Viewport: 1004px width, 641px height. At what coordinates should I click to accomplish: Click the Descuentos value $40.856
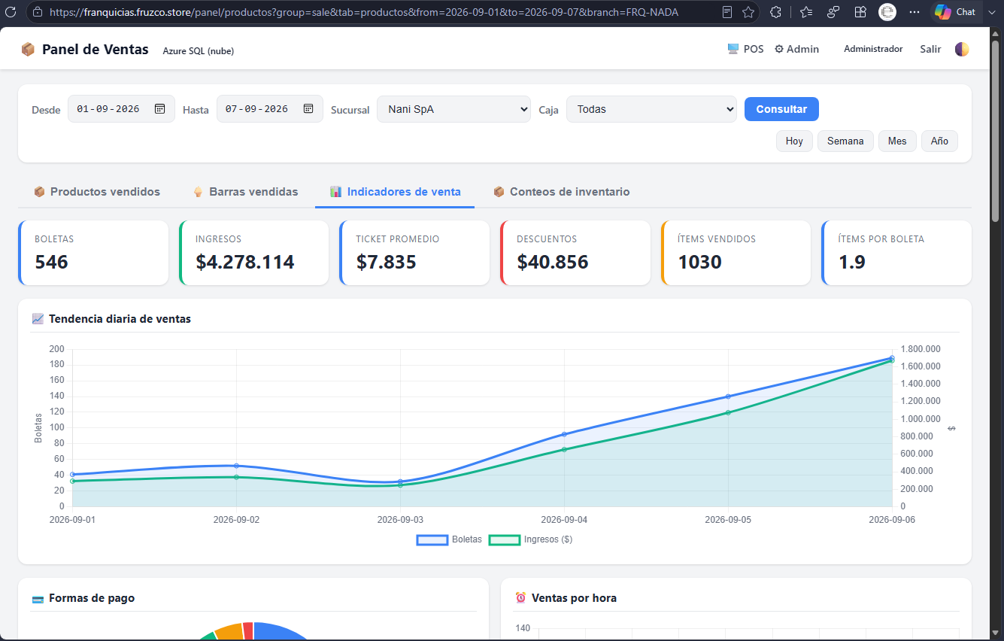553,262
